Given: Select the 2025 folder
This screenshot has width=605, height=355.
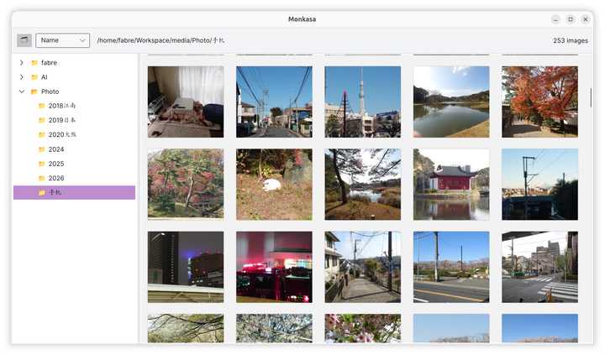Looking at the screenshot, I should click(74, 164).
